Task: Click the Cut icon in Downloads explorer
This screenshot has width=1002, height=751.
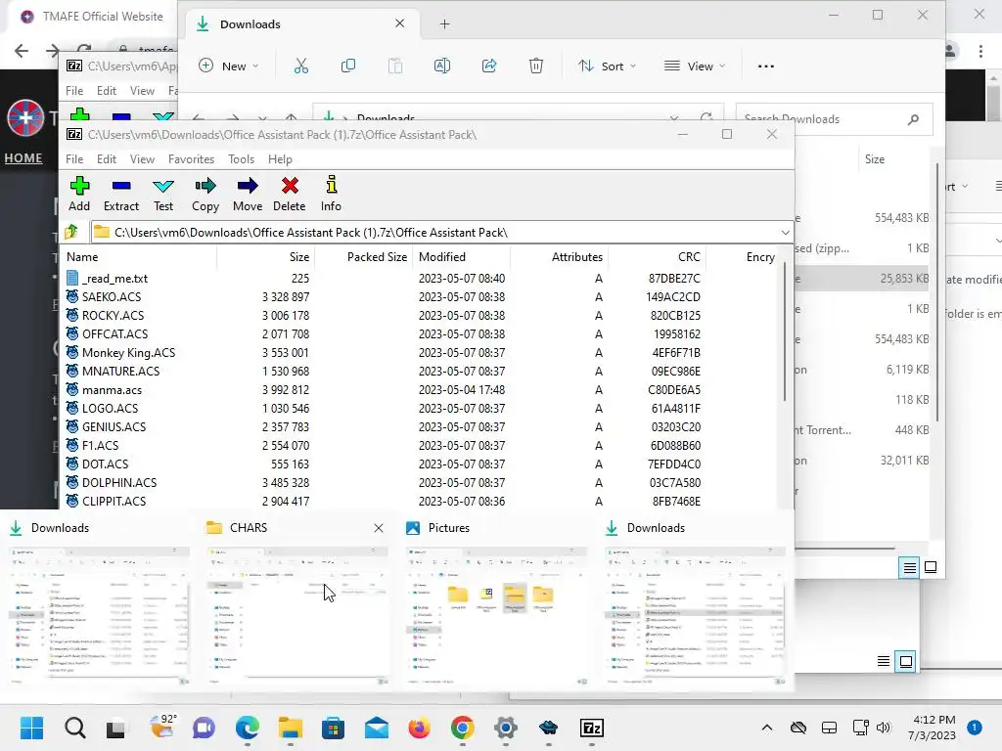Action: [x=301, y=66]
